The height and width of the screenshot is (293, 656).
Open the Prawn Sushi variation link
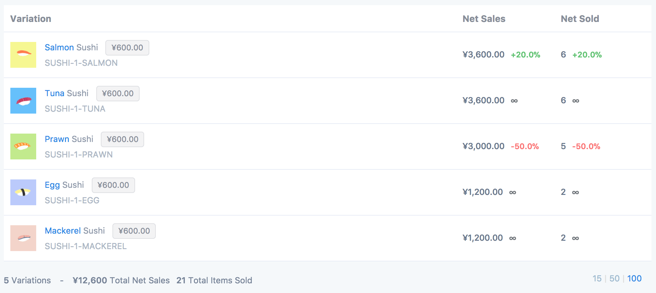(x=69, y=139)
